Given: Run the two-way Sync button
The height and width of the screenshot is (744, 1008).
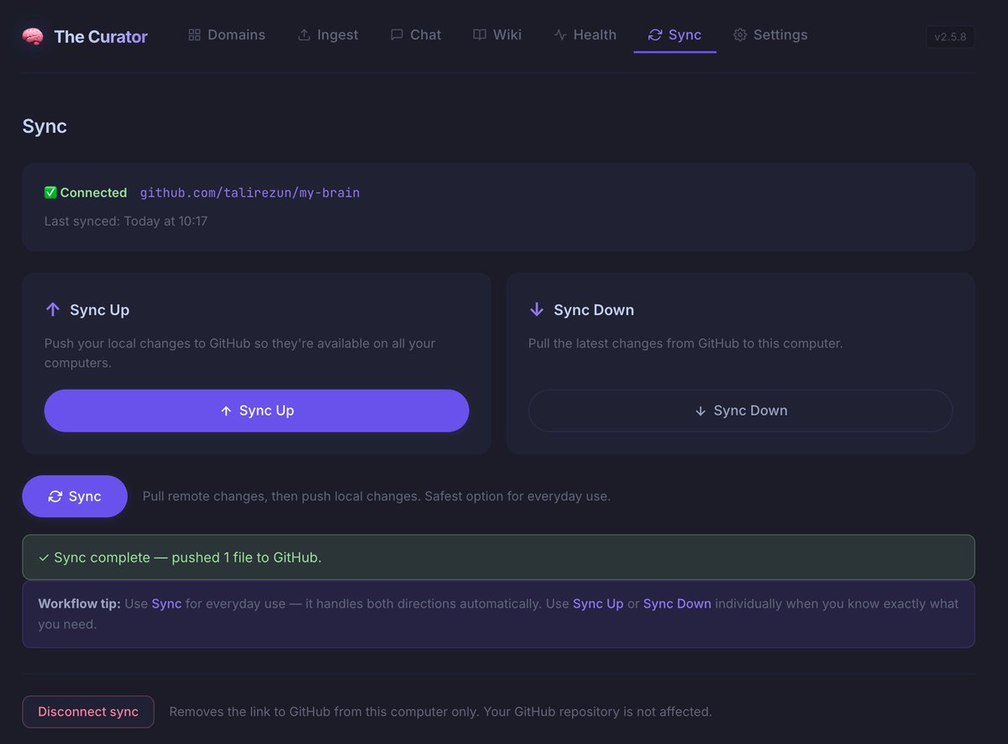Looking at the screenshot, I should click(x=75, y=496).
